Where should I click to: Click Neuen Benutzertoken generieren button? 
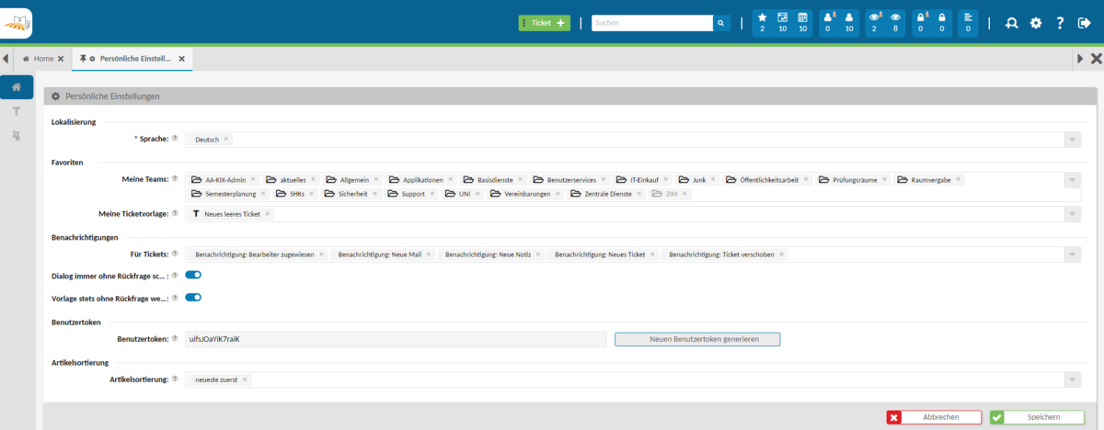[x=697, y=339]
